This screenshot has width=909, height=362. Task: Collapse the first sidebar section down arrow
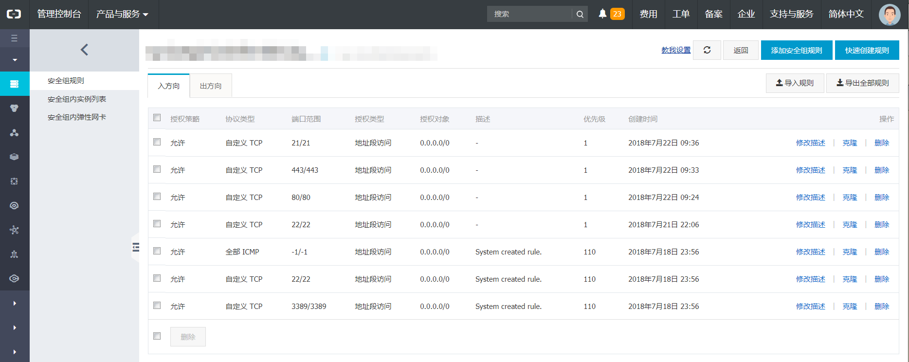15,60
